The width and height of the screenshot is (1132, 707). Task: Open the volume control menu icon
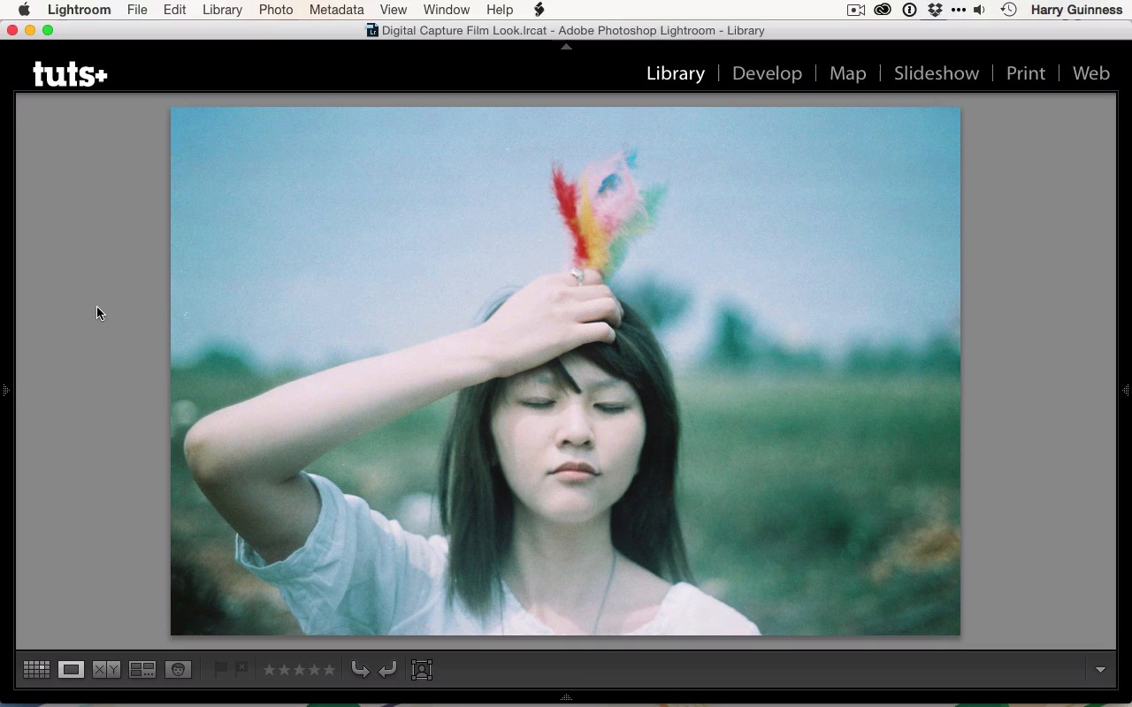[x=980, y=10]
